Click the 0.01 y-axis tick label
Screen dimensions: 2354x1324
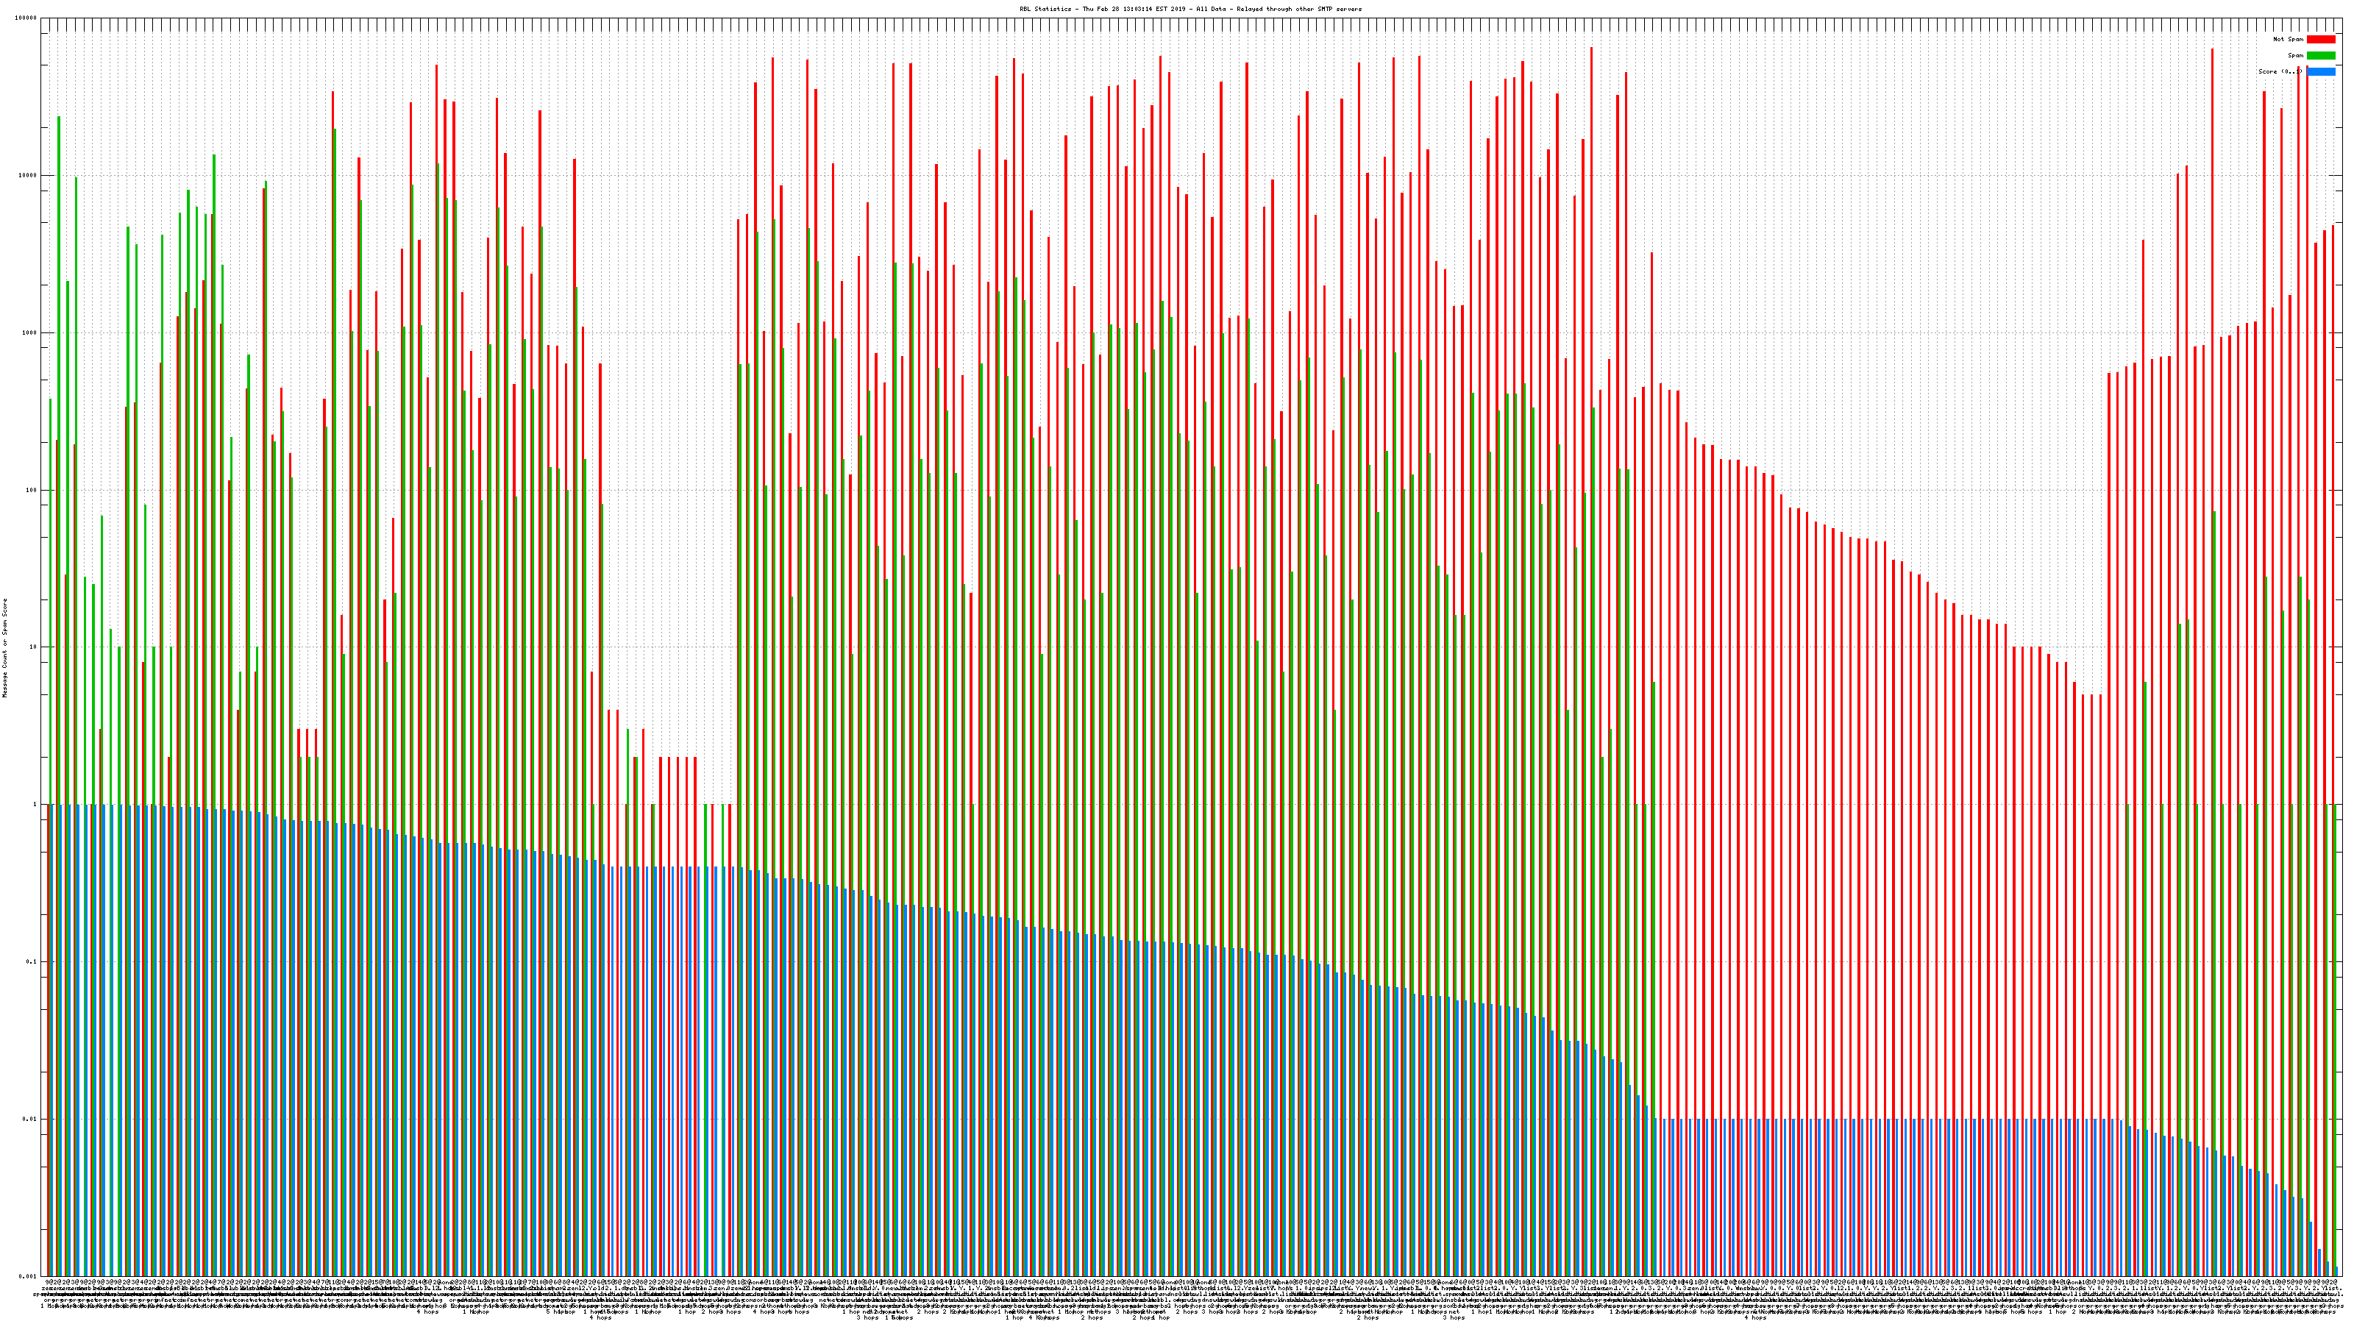click(x=31, y=1118)
